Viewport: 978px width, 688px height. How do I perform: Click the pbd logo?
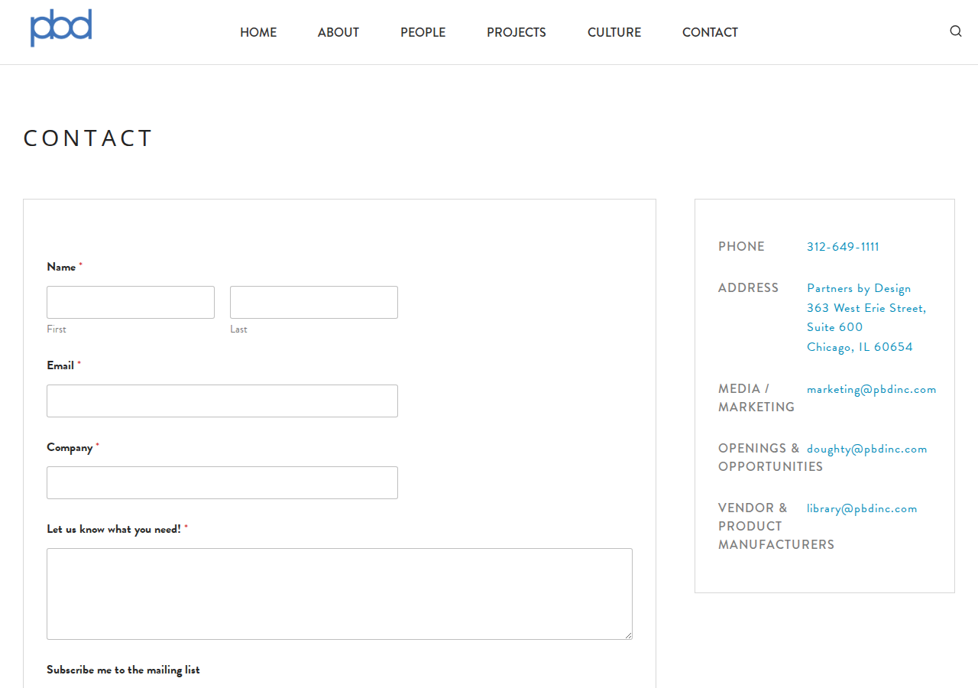(x=61, y=28)
